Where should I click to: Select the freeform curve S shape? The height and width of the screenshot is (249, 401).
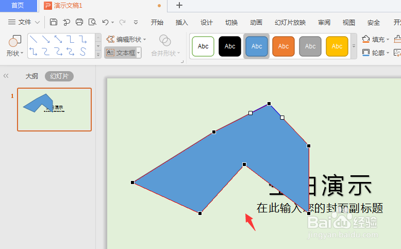tap(82, 52)
